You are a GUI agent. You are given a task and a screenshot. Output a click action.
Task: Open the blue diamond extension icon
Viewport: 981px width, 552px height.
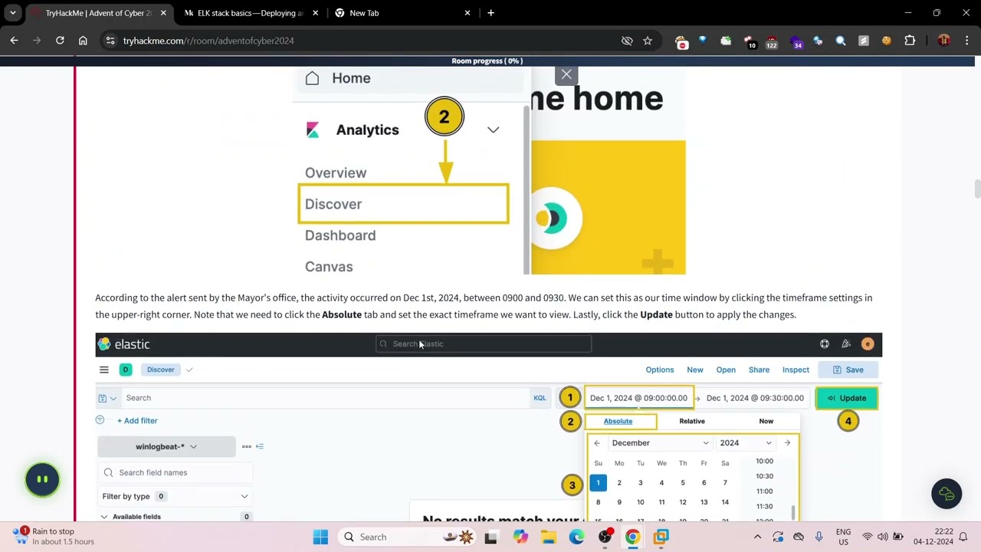click(x=703, y=41)
